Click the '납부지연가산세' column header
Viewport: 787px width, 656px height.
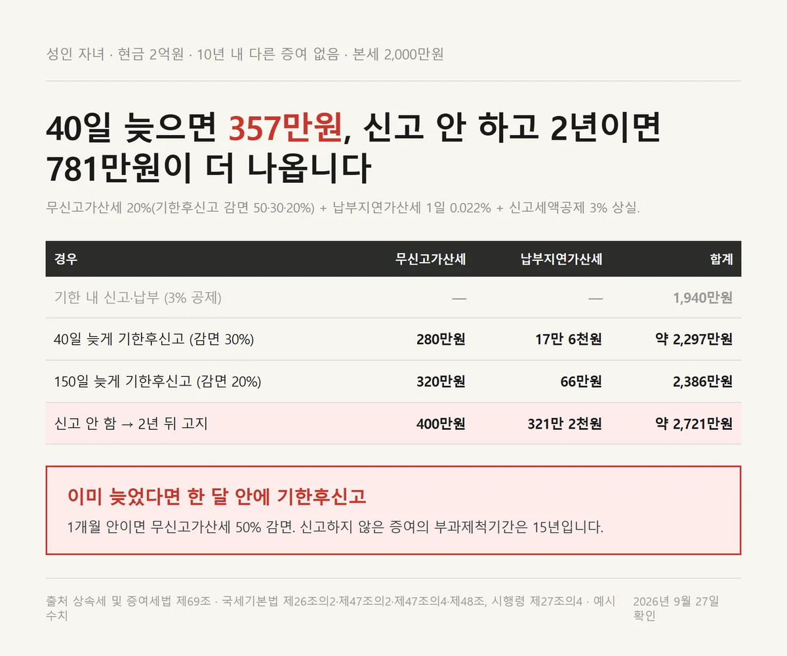tap(561, 259)
